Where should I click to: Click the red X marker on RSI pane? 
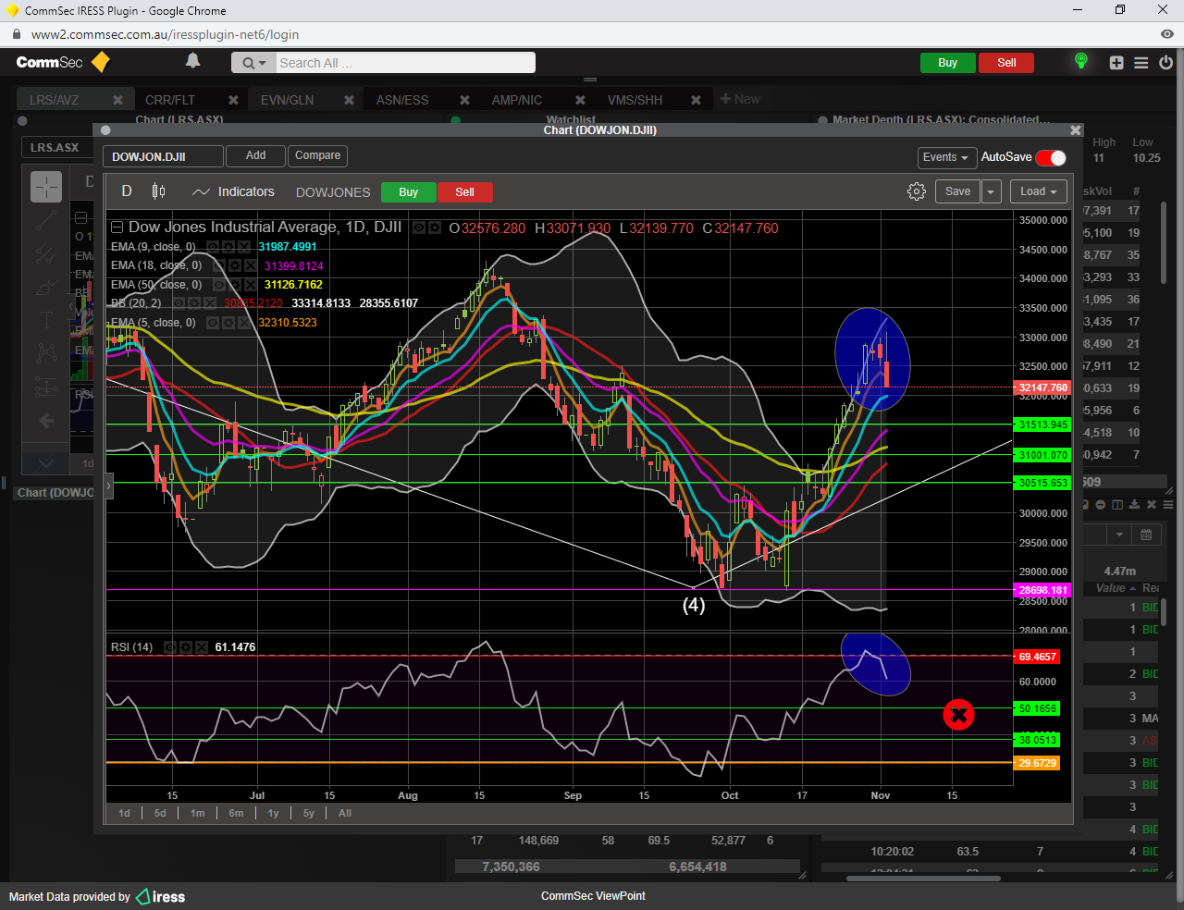958,715
